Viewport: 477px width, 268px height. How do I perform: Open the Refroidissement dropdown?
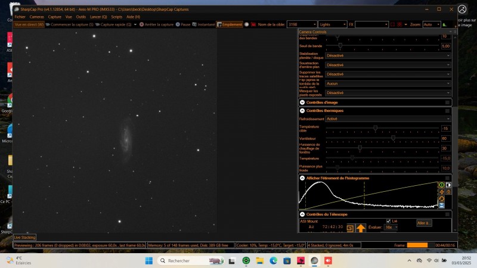point(388,119)
